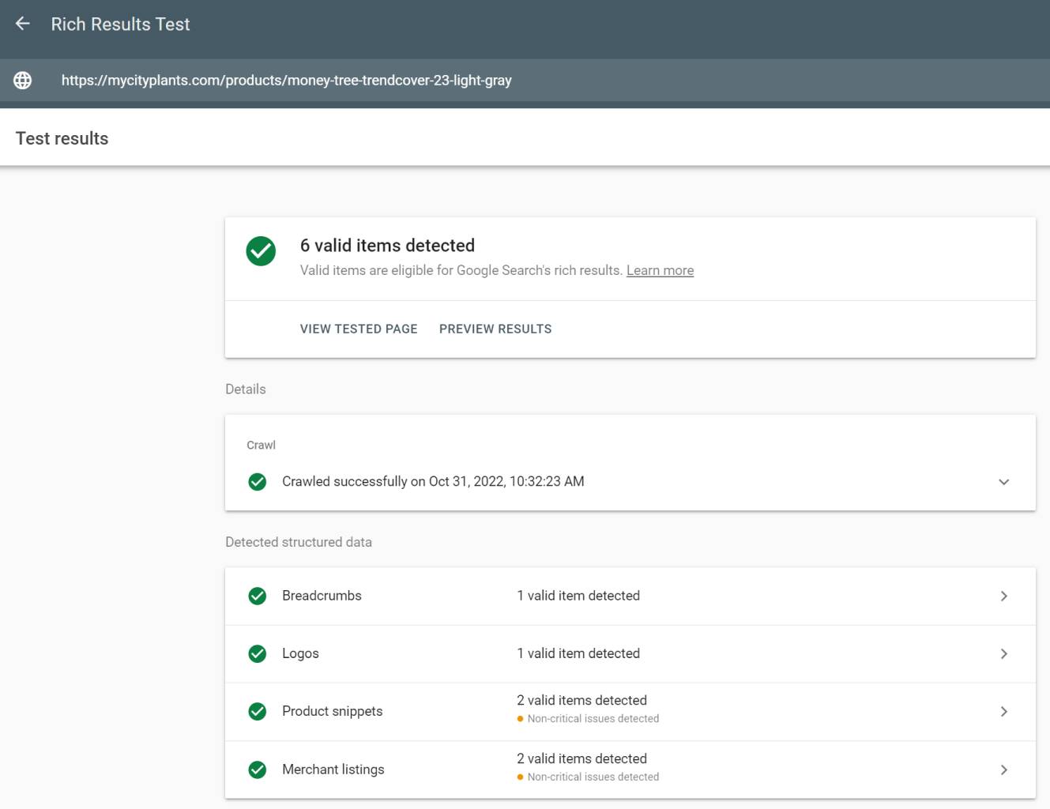Click the Crawled successfully on Oct 31 text
Screen dimensions: 1050x809
coord(433,481)
